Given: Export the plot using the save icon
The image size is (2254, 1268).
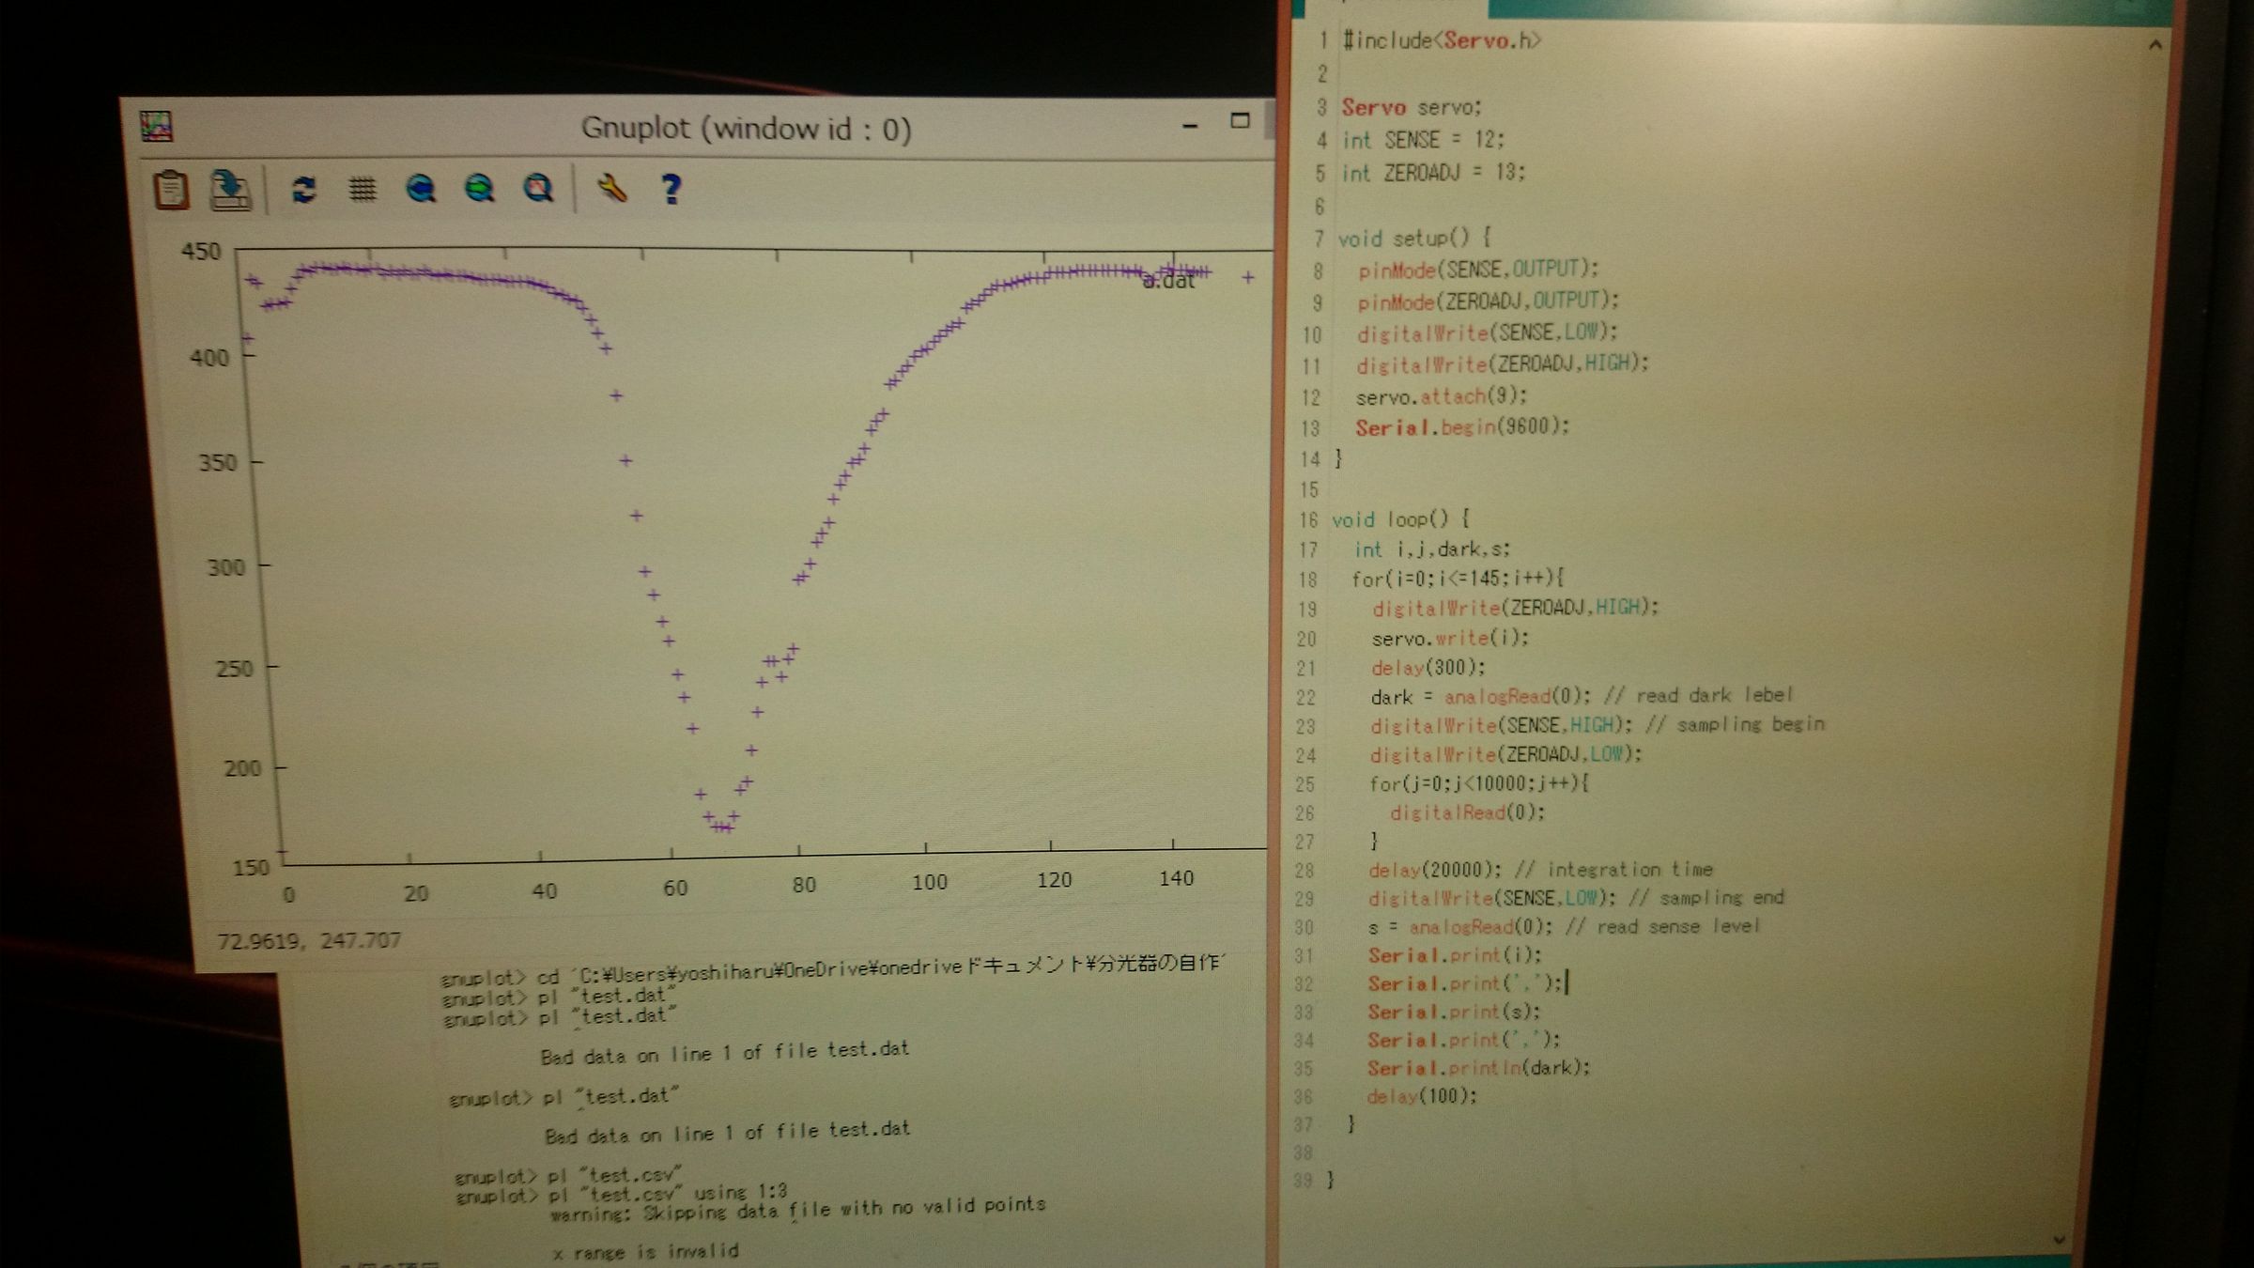Looking at the screenshot, I should (230, 188).
